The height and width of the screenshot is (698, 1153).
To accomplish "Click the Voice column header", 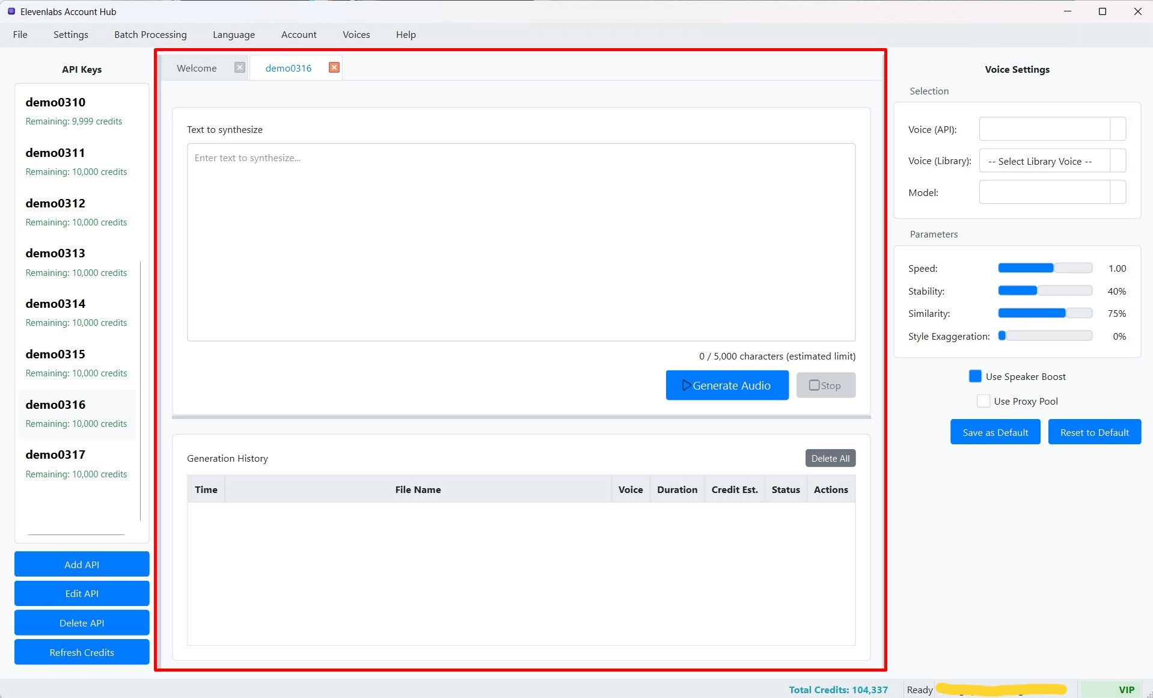I will tap(631, 489).
